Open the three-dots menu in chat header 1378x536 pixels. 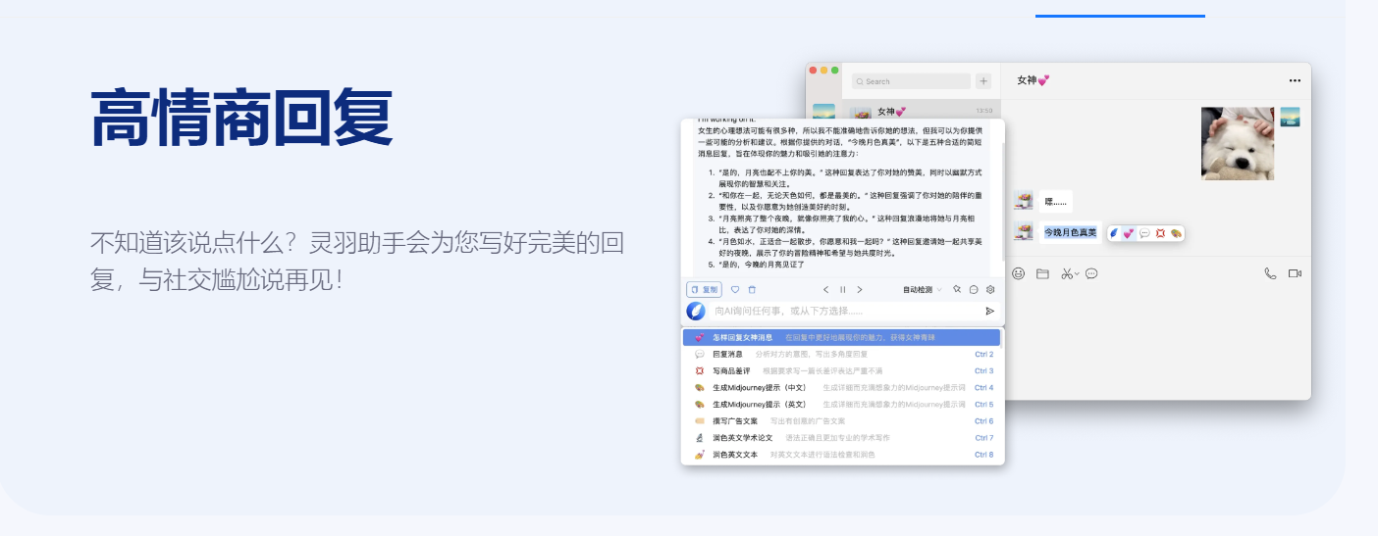(x=1295, y=80)
